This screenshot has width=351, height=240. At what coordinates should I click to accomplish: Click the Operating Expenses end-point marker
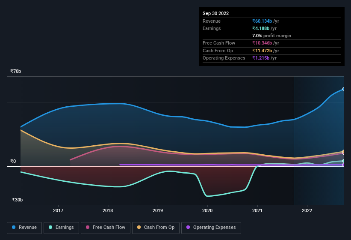pyautogui.click(x=344, y=165)
